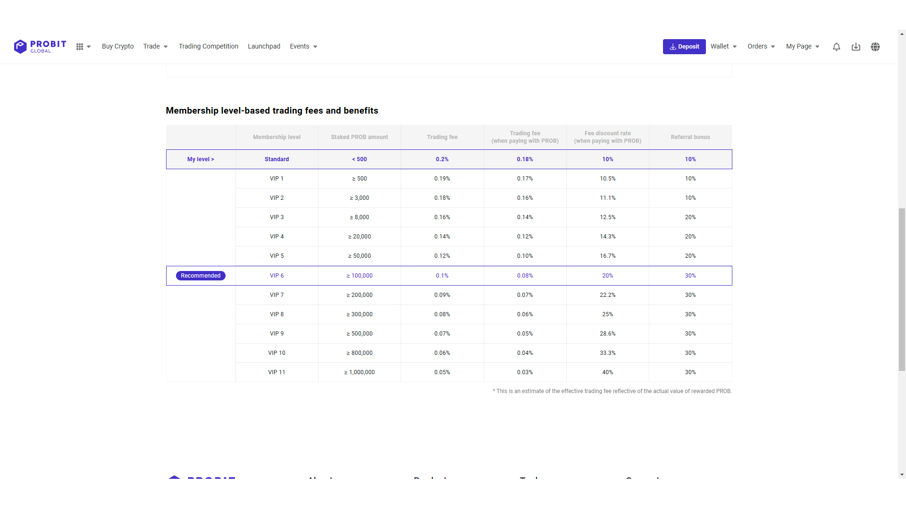
Task: Click the download app icon
Action: (856, 47)
